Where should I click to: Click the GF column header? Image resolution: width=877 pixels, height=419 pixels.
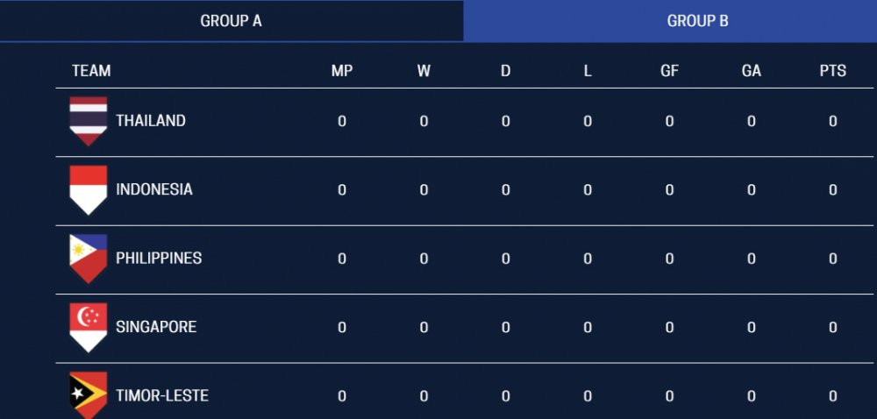click(x=669, y=71)
